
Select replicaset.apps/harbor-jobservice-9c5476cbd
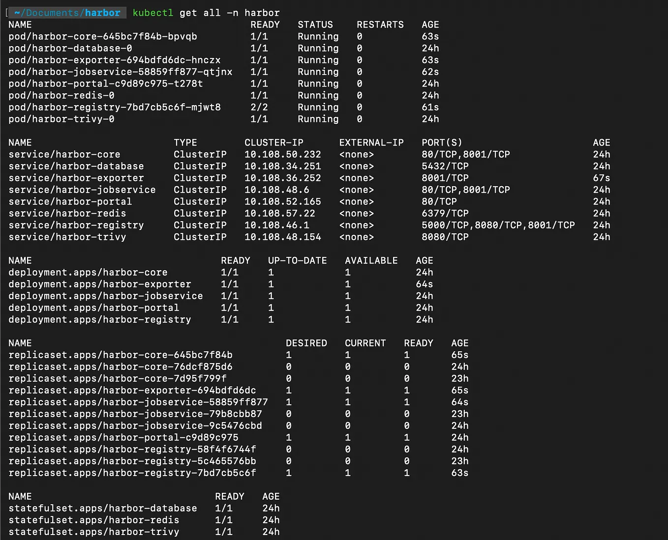click(135, 426)
